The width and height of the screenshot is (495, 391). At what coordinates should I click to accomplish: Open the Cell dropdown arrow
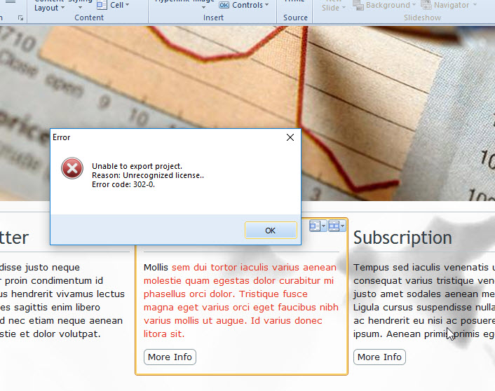[127, 5]
